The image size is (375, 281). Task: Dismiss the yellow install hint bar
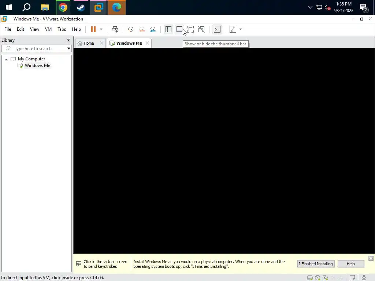pyautogui.click(x=371, y=258)
